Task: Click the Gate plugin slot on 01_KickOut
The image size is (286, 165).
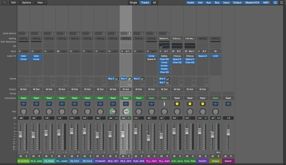Action: click(23, 56)
